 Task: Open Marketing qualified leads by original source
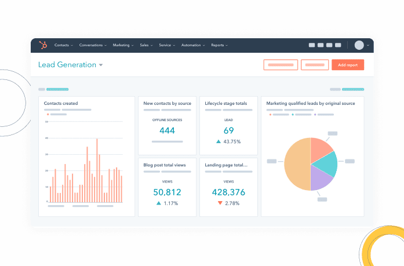point(311,103)
